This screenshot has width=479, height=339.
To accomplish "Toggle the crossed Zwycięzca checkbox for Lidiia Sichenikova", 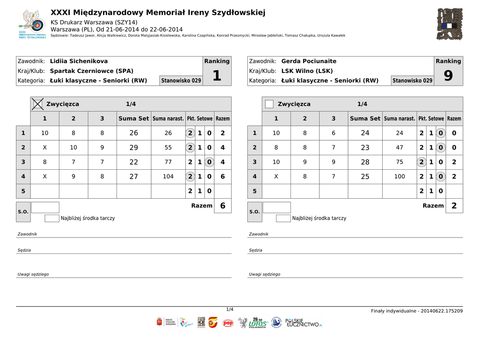I will tap(38, 104).
